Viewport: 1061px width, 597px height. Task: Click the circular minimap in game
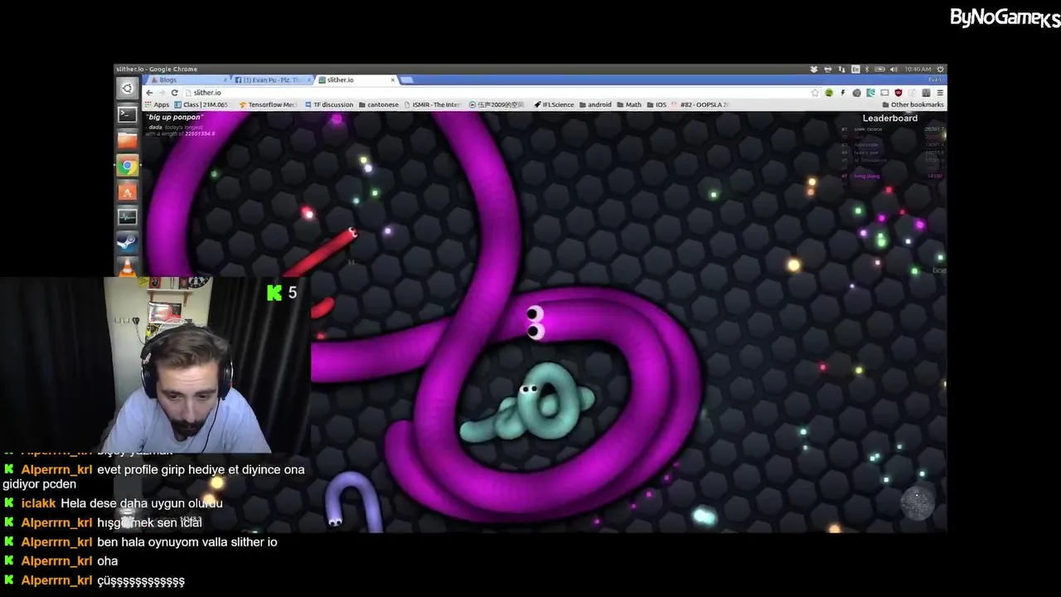(918, 502)
